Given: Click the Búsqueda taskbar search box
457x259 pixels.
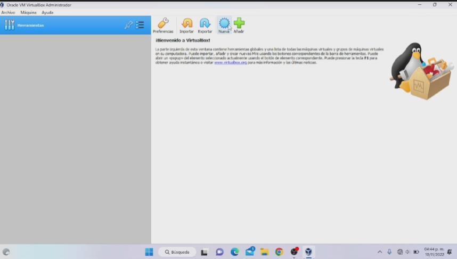Looking at the screenshot, I should pos(177,252).
